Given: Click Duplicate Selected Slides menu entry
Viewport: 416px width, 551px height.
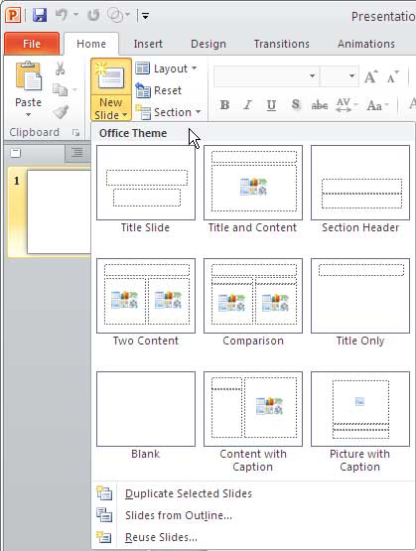Looking at the screenshot, I should point(253,493).
